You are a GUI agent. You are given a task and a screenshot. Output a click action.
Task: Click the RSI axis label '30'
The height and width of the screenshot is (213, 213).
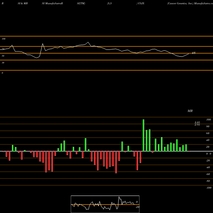click(x=3, y=63)
